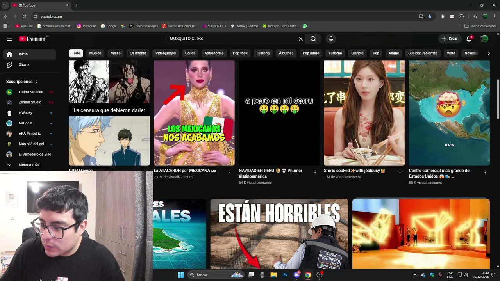Select the Astronomía chip

tap(214, 53)
